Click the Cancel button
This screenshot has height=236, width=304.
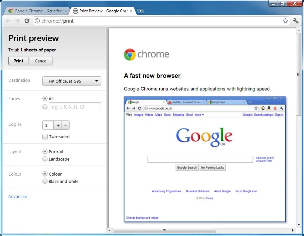[x=41, y=61]
